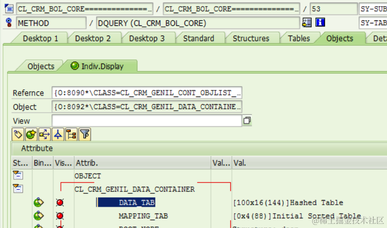
Task: Click the source list icon beside program field
Action: pyautogui.click(x=9, y=9)
